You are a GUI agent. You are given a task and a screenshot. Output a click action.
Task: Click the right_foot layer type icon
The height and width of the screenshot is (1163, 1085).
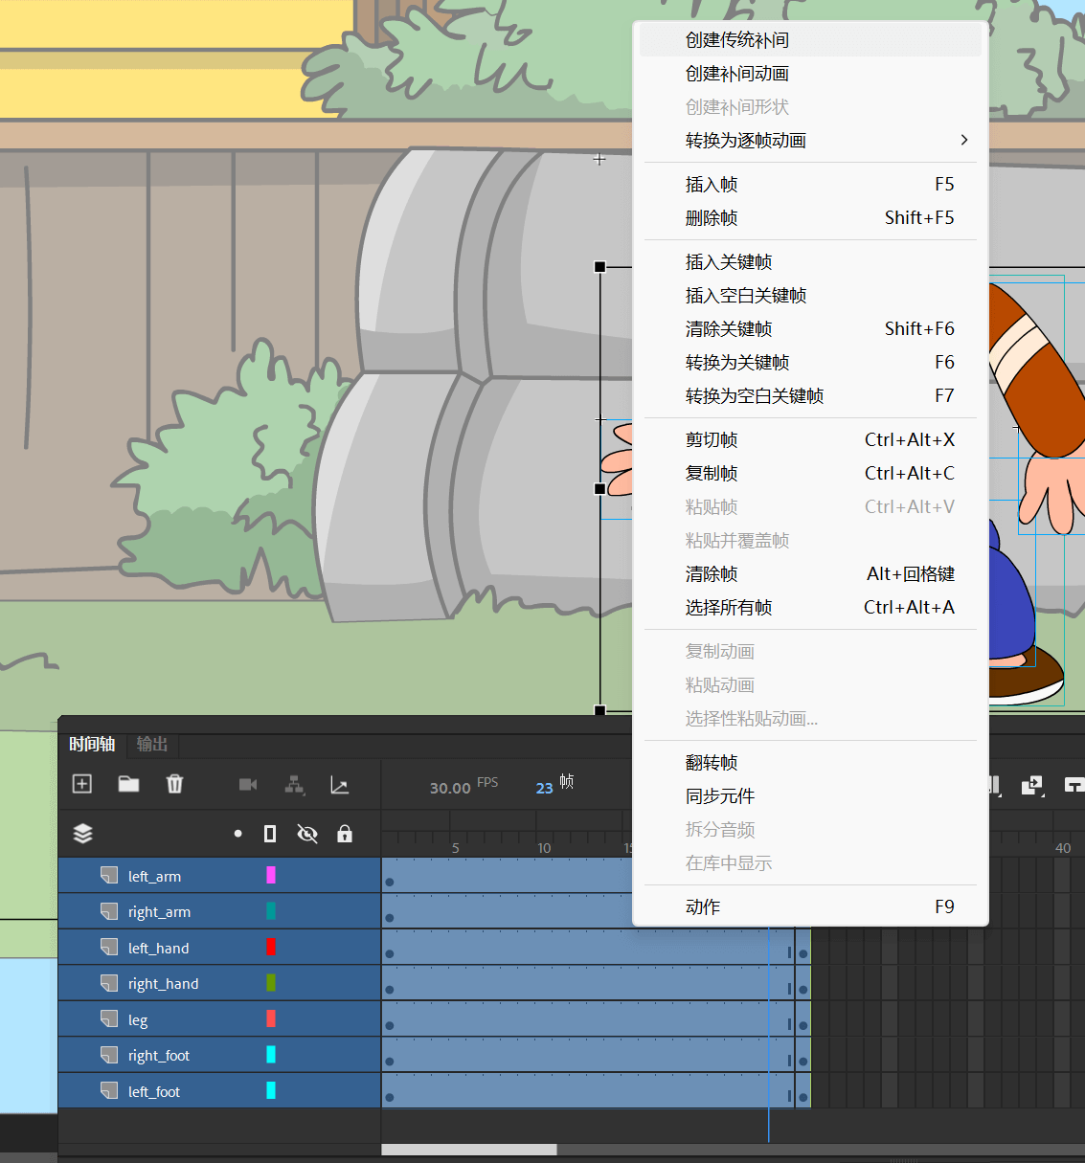[109, 1054]
